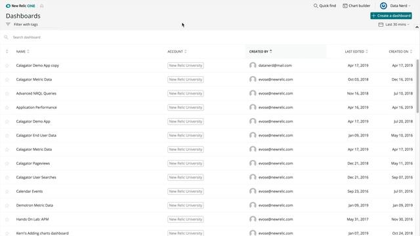The width and height of the screenshot is (420, 236).
Task: Click the avatar in Advanced NRQL Queries row
Action: pyautogui.click(x=253, y=93)
